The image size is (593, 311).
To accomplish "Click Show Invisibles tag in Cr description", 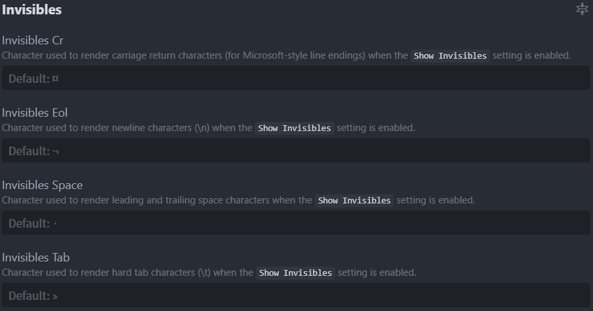I will (451, 56).
